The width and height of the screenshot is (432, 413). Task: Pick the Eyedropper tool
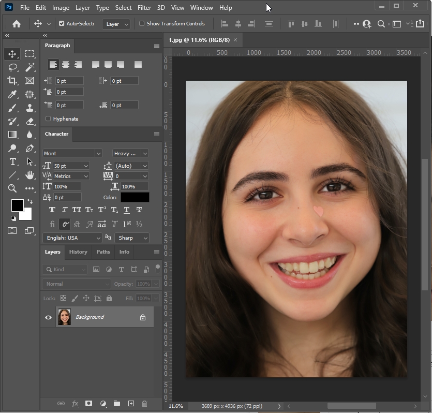(x=13, y=94)
